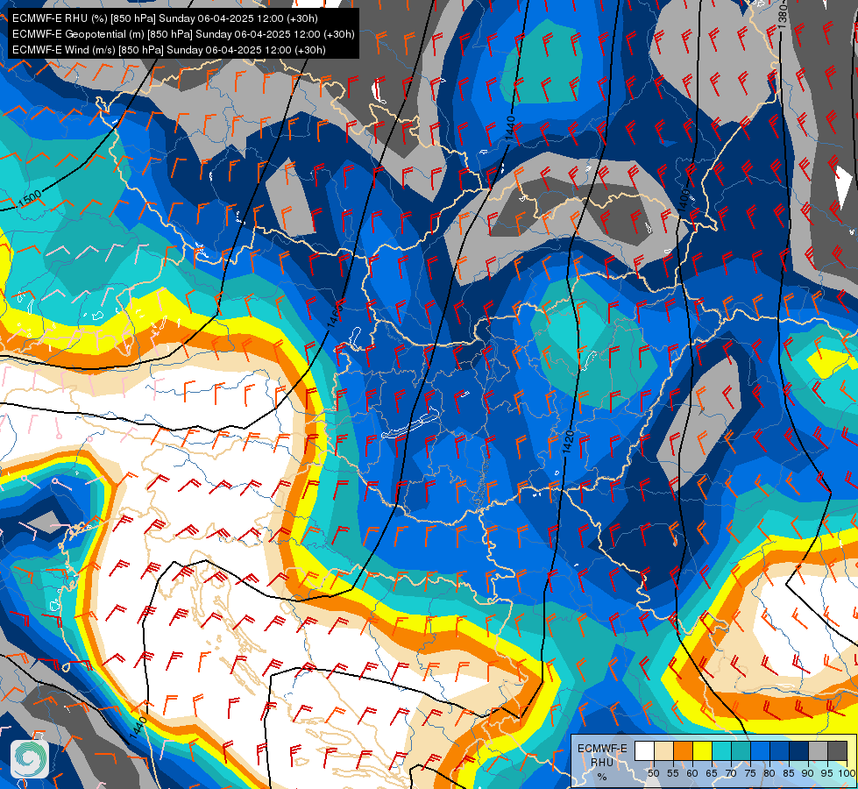Viewport: 858px width, 789px height.
Task: Click the RHU label in the legend
Action: pyautogui.click(x=602, y=762)
